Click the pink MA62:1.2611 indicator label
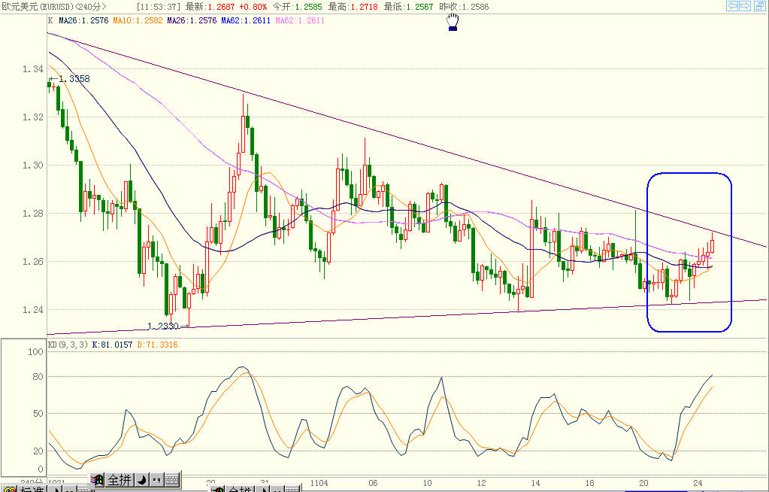The image size is (769, 492). 300,20
